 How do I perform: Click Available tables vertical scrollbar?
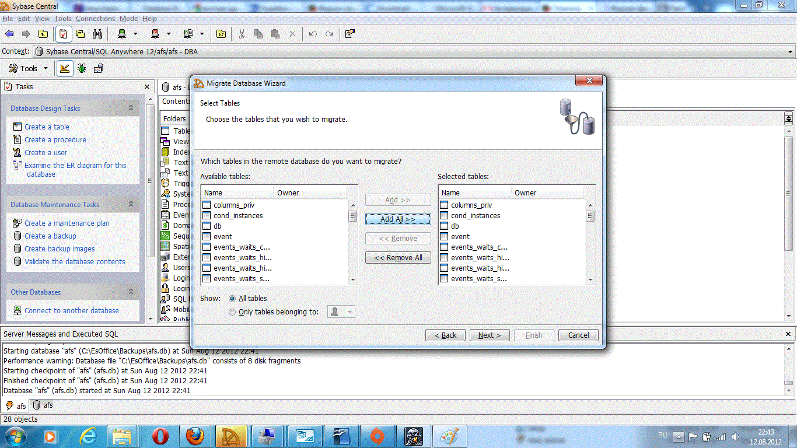click(x=352, y=242)
